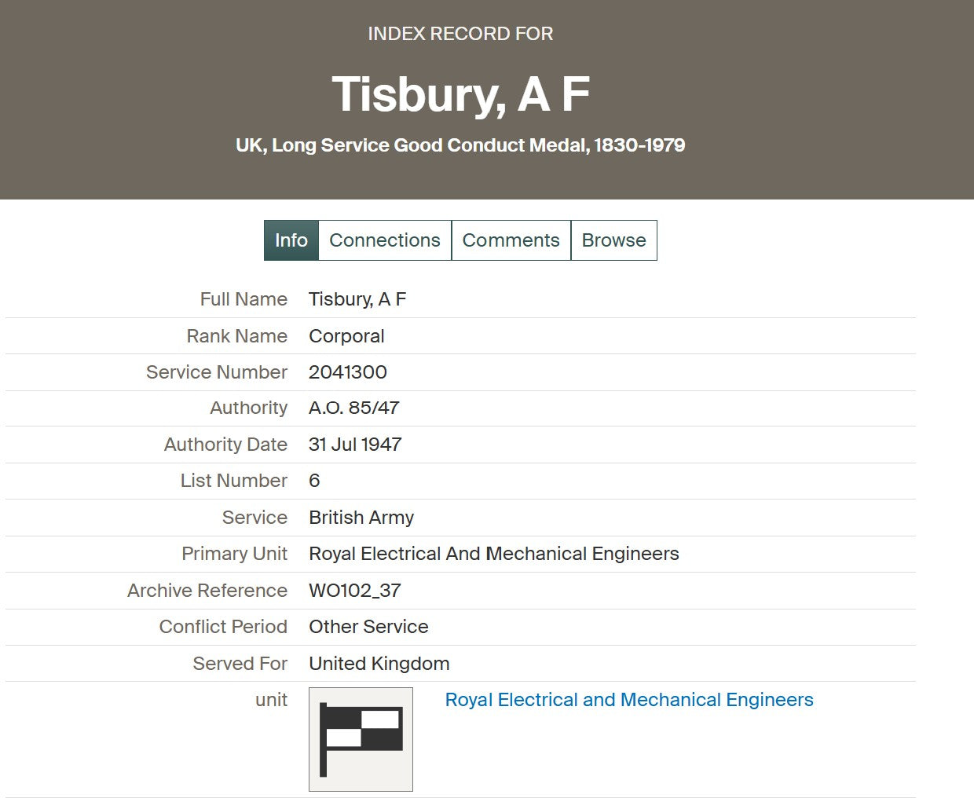Select the authority date 31 Jul 1947
The height and width of the screenshot is (809, 974).
coord(355,445)
